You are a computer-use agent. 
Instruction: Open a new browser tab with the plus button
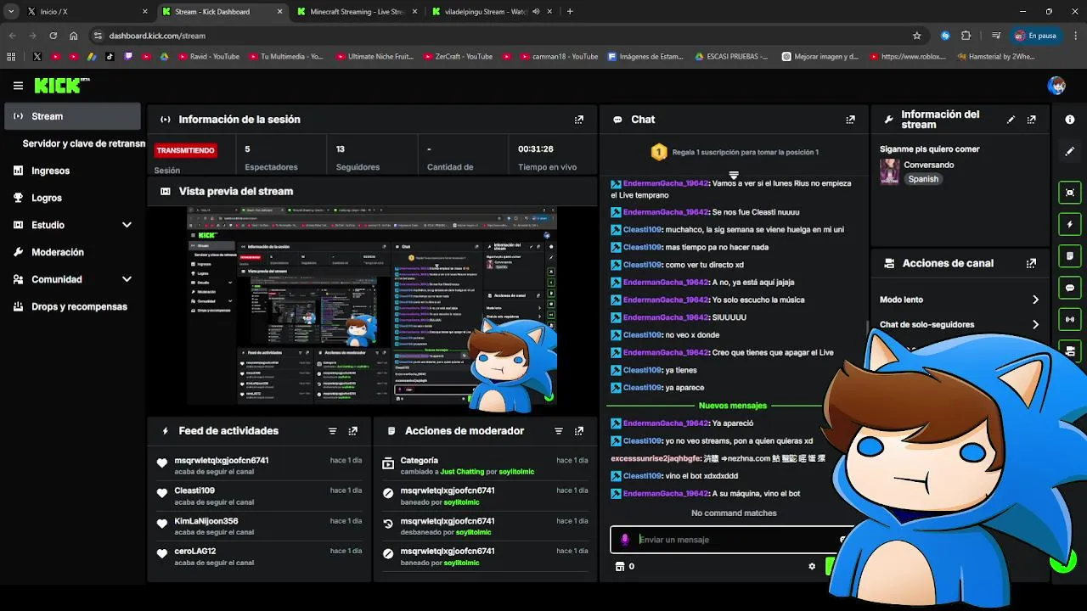point(570,12)
